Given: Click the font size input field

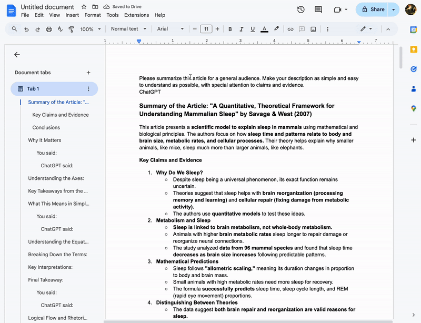Looking at the screenshot, I should tap(206, 29).
